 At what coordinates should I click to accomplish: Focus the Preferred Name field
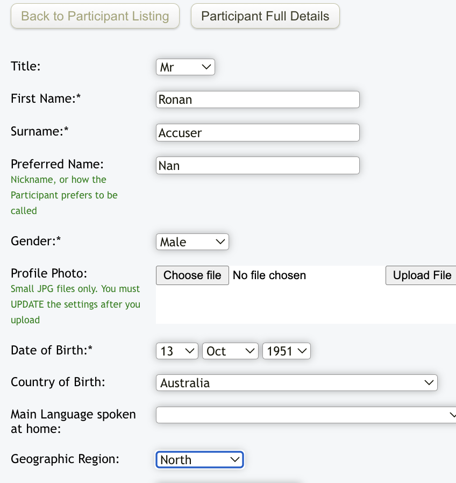pos(258,165)
